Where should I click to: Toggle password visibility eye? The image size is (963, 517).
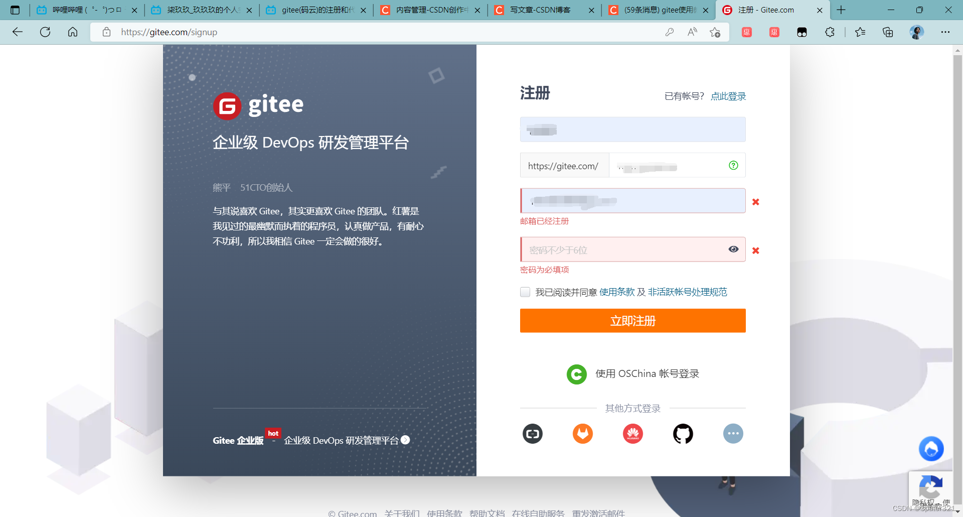[x=733, y=249]
